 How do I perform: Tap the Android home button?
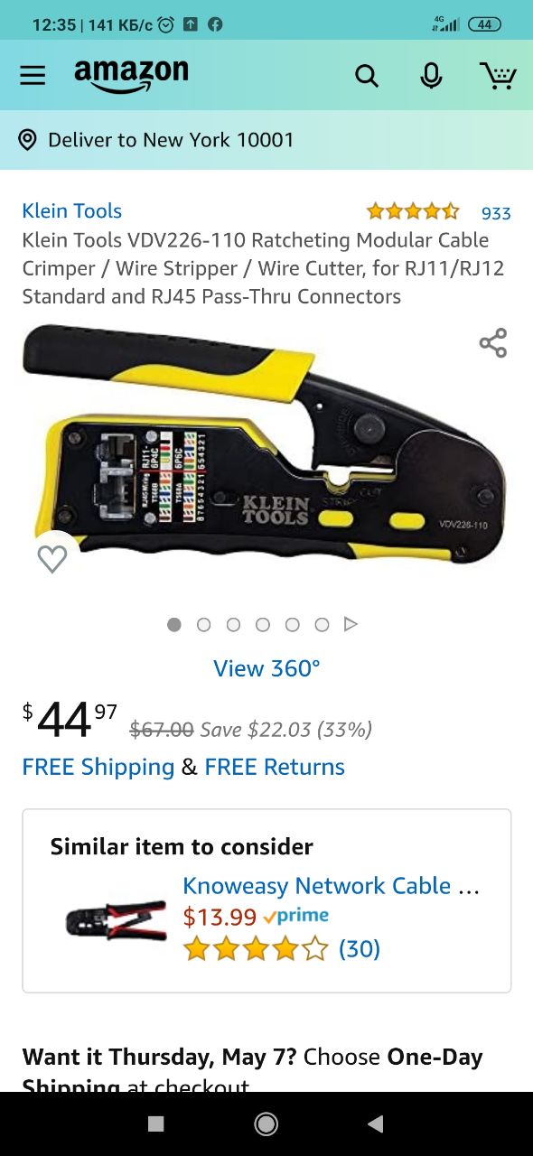pos(266,1123)
